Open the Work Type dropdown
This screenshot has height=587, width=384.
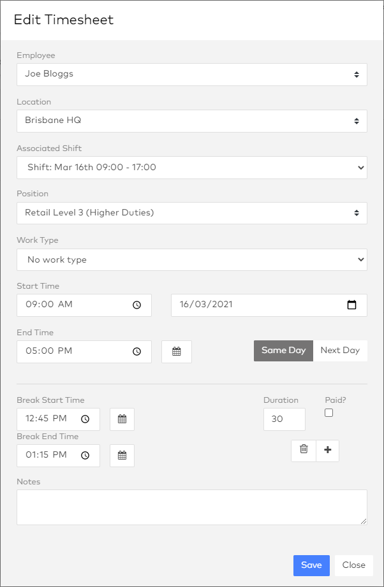pyautogui.click(x=191, y=259)
